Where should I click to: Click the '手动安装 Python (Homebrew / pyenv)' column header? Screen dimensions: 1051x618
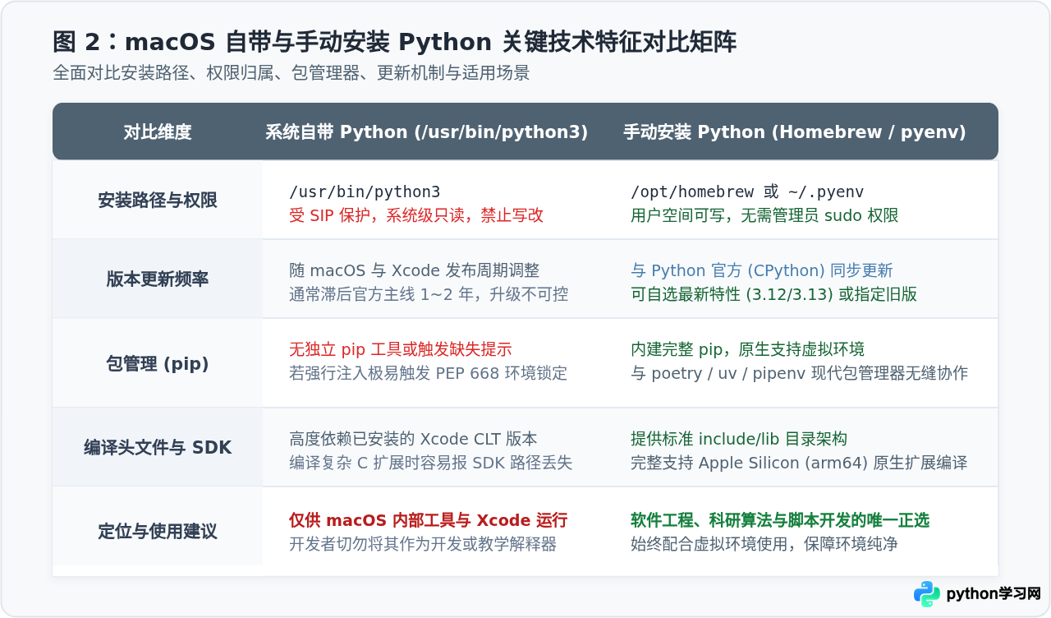pyautogui.click(x=794, y=132)
